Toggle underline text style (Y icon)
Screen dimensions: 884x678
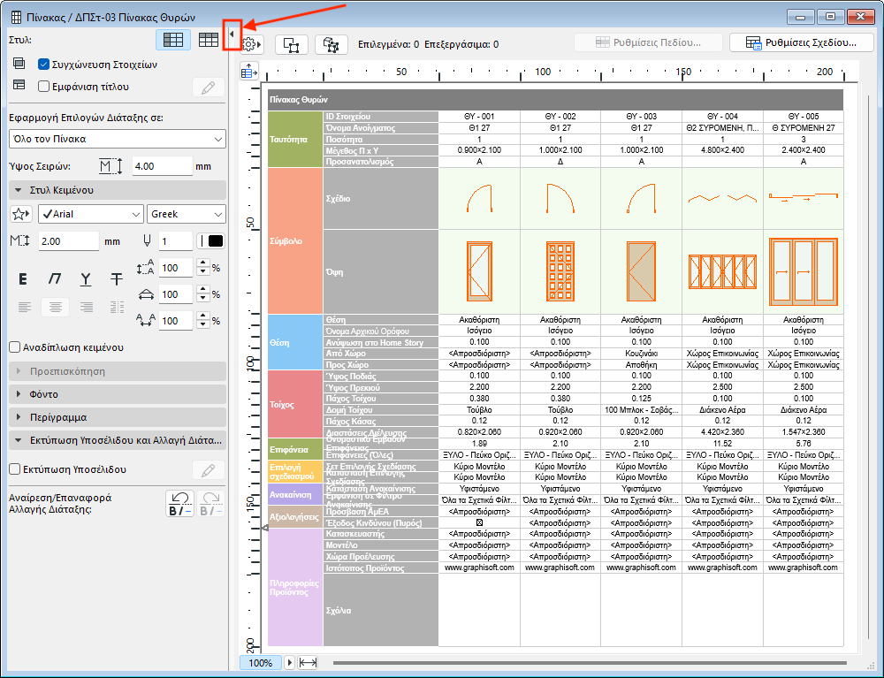pos(86,279)
